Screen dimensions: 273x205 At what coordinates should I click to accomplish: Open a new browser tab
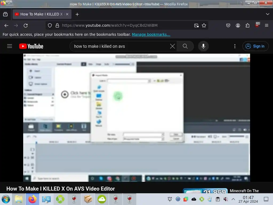coord(77,14)
